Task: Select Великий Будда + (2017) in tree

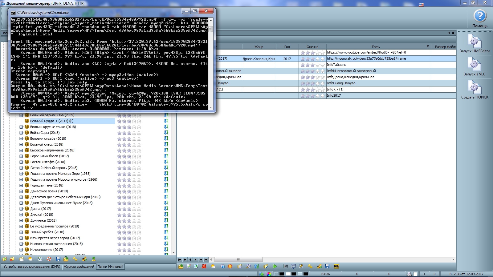Action: [x=52, y=121]
